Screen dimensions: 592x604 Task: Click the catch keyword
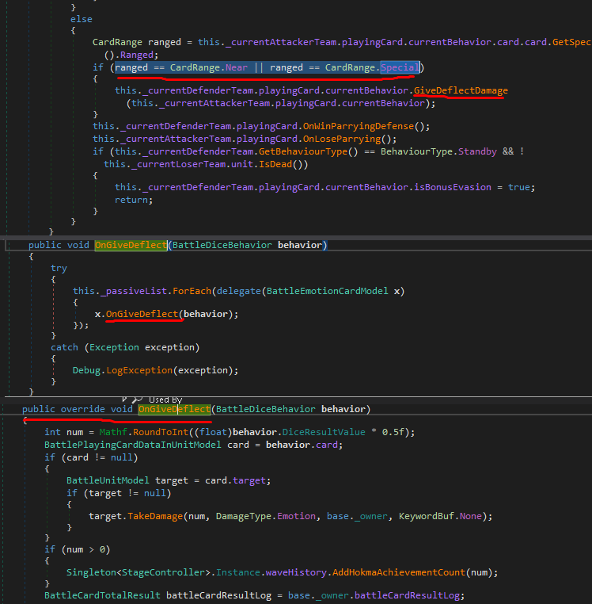point(64,347)
